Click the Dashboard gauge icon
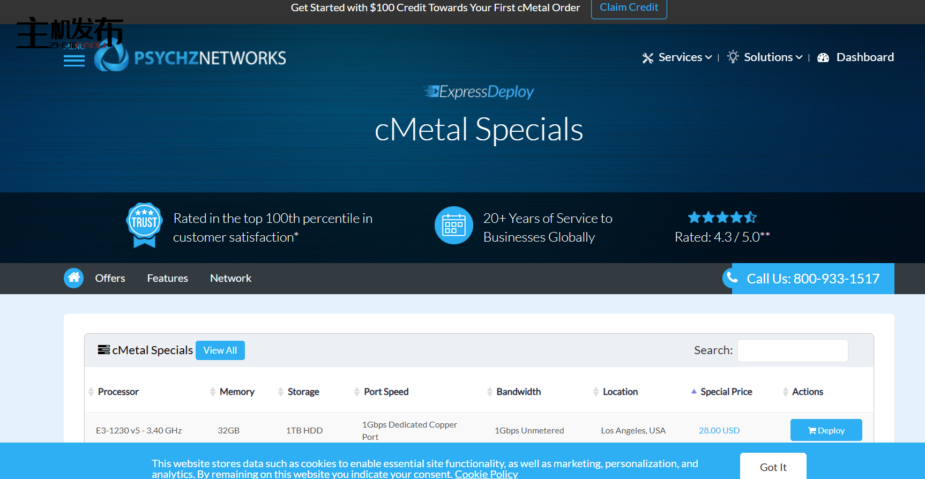This screenshot has height=479, width=925. tap(823, 58)
